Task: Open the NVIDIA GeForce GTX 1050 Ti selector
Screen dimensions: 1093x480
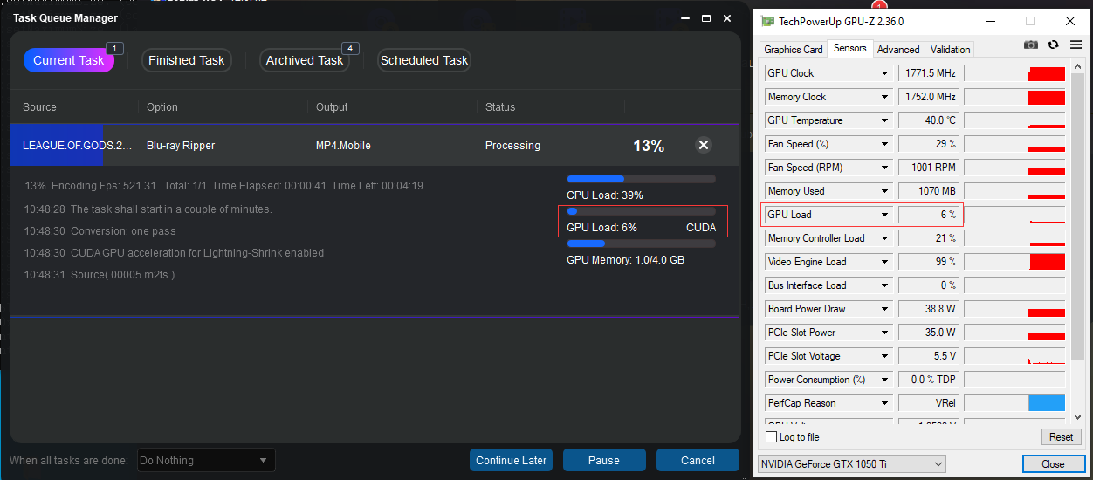Action: pos(851,464)
